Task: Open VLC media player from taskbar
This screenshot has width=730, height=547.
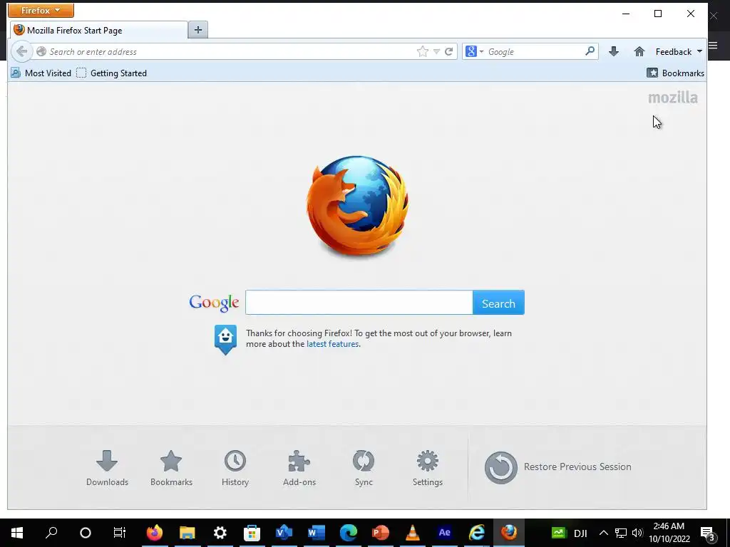Action: (x=413, y=533)
